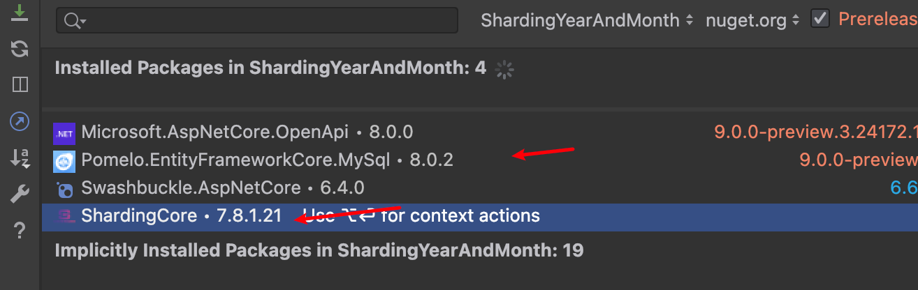918x290 pixels.
Task: Toggle the Prerelease checkbox
Action: pos(820,20)
